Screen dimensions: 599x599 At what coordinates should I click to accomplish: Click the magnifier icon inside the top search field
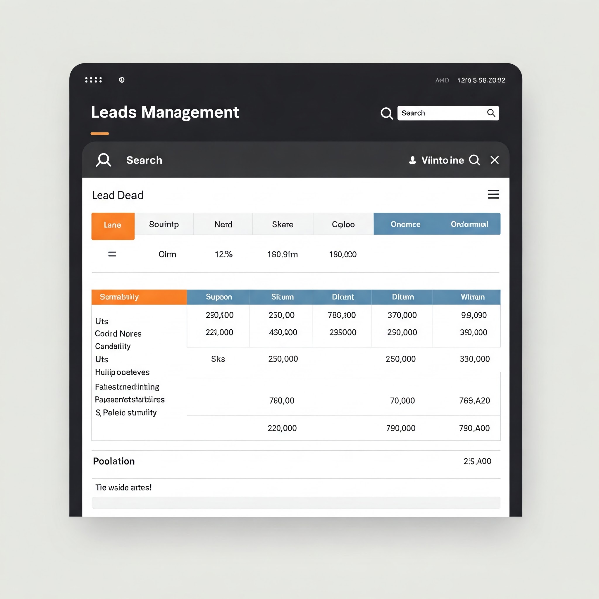[x=491, y=113]
